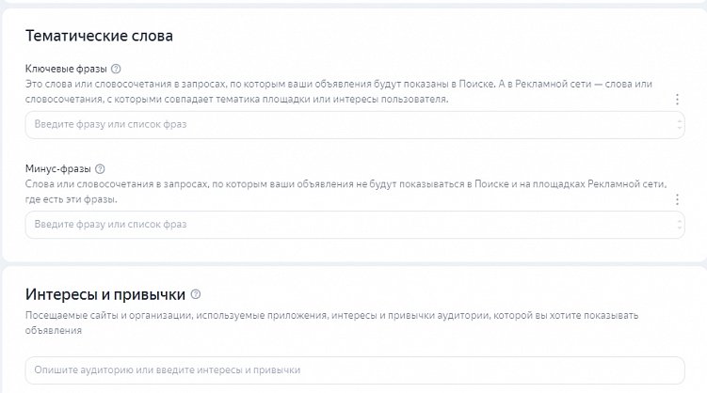Viewport: 707px width, 393px height.
Task: Click the Ключевые фразы label
Action: point(66,69)
